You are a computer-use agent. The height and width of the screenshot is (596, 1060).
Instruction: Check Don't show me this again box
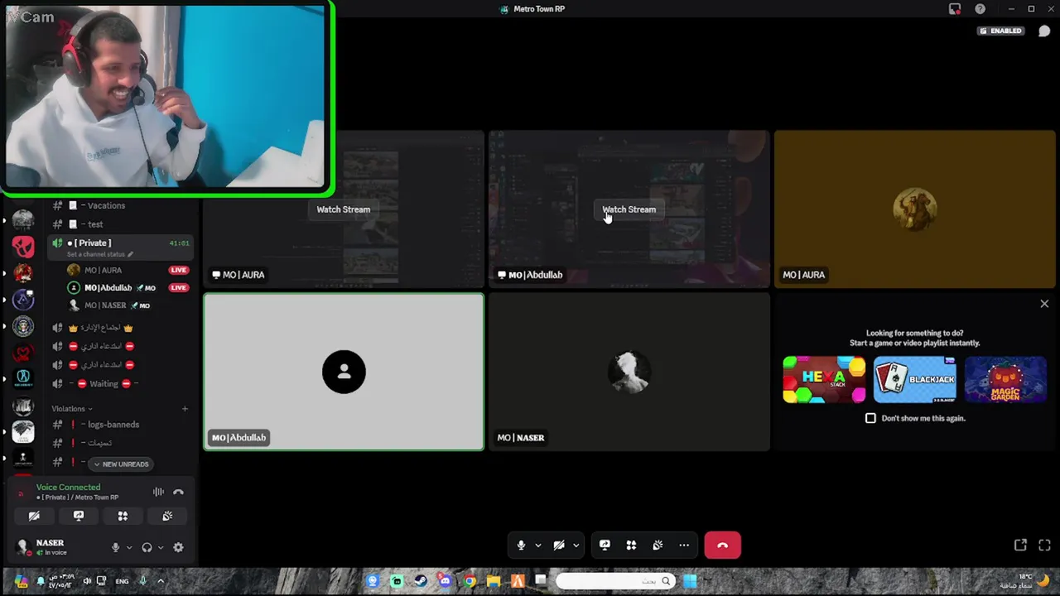870,418
